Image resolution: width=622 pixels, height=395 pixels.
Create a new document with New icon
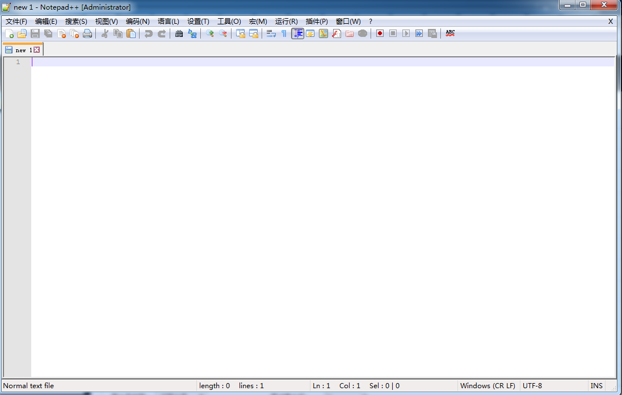point(9,33)
